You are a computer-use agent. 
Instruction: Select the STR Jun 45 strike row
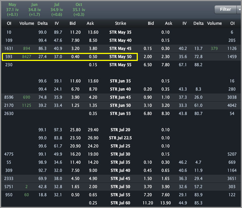pos(121,98)
